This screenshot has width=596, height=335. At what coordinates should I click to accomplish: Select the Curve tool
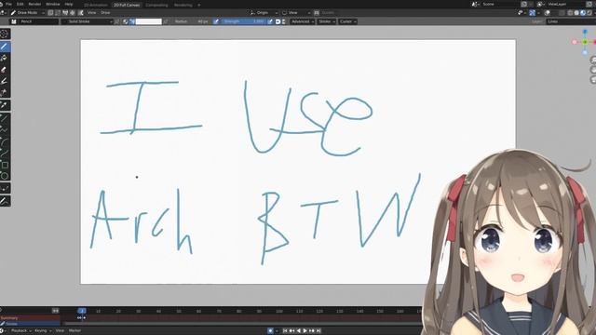pos(4,153)
